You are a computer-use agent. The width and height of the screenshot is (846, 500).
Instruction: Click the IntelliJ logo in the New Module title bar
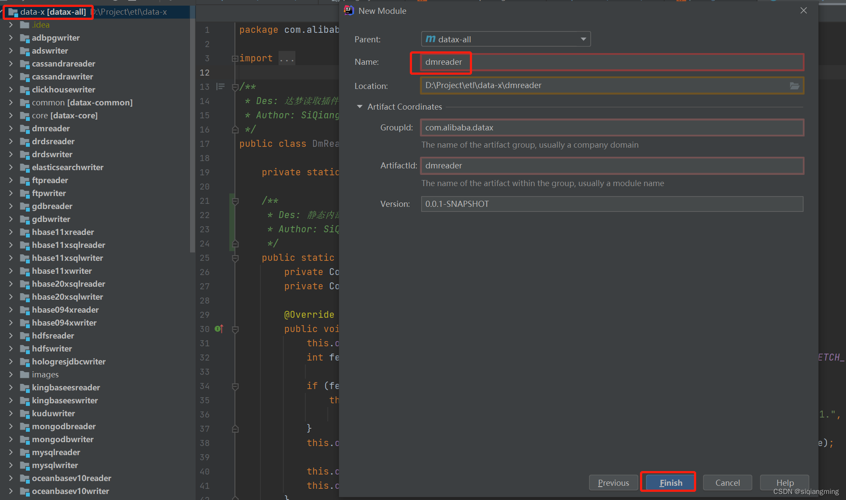349,11
